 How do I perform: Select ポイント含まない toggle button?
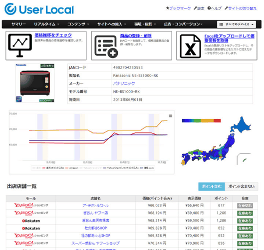pos(241,186)
